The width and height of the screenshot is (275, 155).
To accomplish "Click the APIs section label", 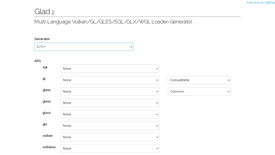I will click(38, 61).
